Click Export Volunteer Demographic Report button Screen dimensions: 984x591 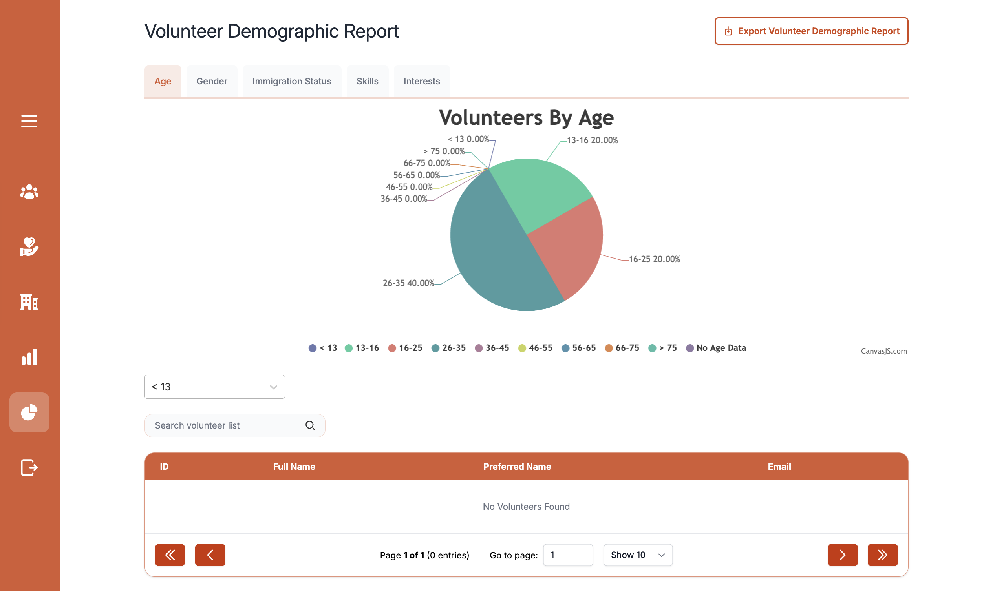click(811, 31)
